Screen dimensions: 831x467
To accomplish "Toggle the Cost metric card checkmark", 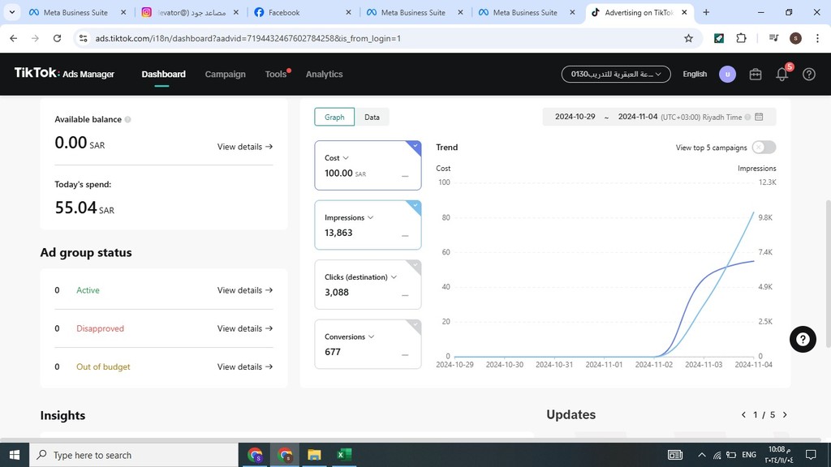I will click(x=415, y=146).
